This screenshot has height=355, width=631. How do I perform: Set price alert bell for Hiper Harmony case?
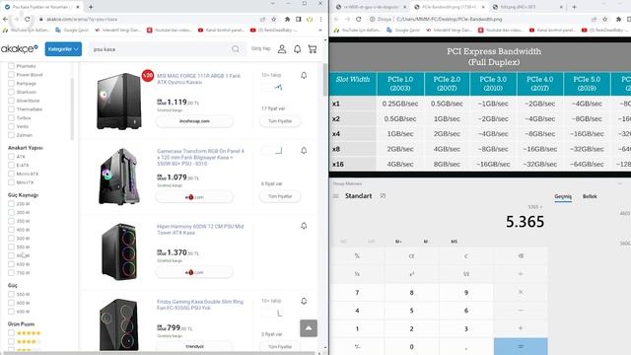(304, 226)
